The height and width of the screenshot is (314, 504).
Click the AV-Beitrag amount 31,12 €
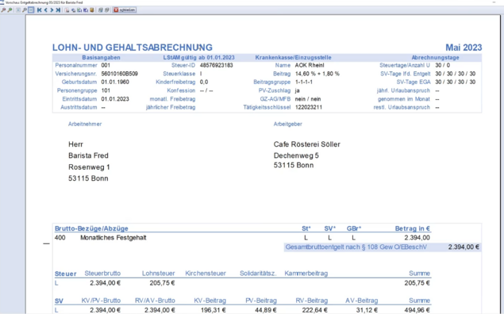pos(367,310)
